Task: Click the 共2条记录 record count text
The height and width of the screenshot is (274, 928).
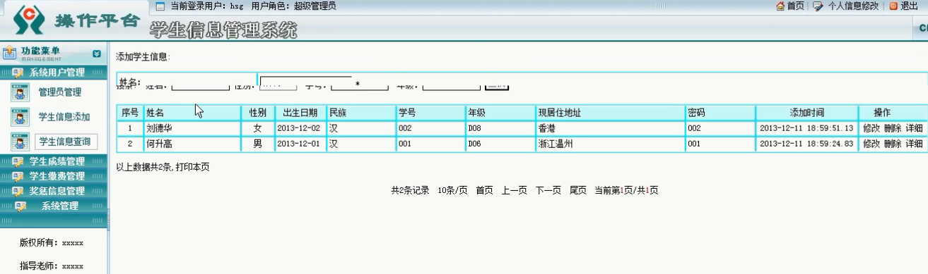Action: [410, 190]
